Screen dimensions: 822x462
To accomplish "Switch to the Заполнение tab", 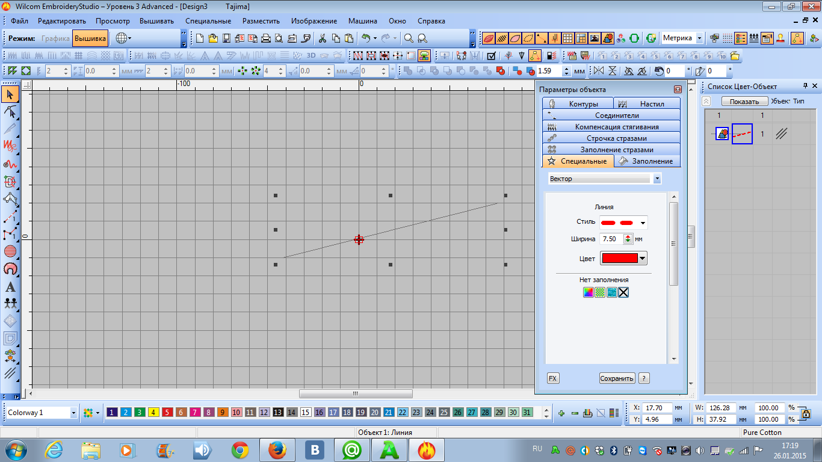I will coord(648,161).
